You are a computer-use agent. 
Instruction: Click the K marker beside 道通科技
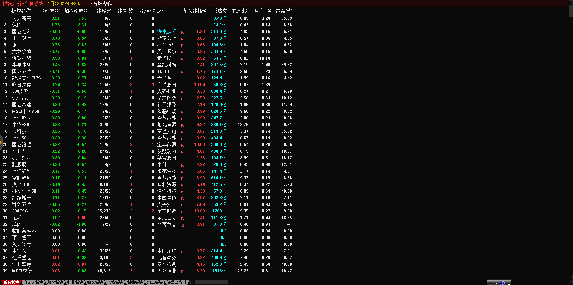pos(182,192)
